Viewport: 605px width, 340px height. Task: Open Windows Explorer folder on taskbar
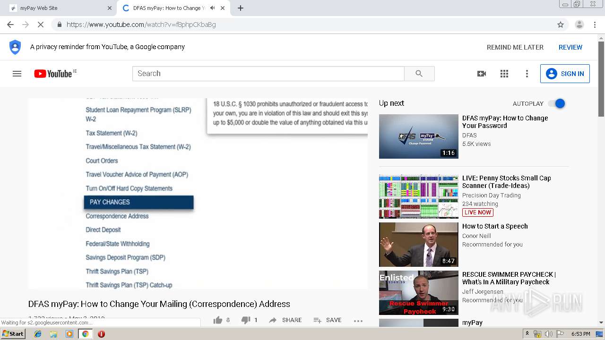click(x=53, y=334)
